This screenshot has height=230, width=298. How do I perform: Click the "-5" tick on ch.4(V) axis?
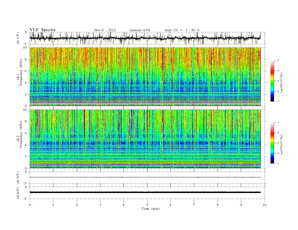click(x=25, y=199)
